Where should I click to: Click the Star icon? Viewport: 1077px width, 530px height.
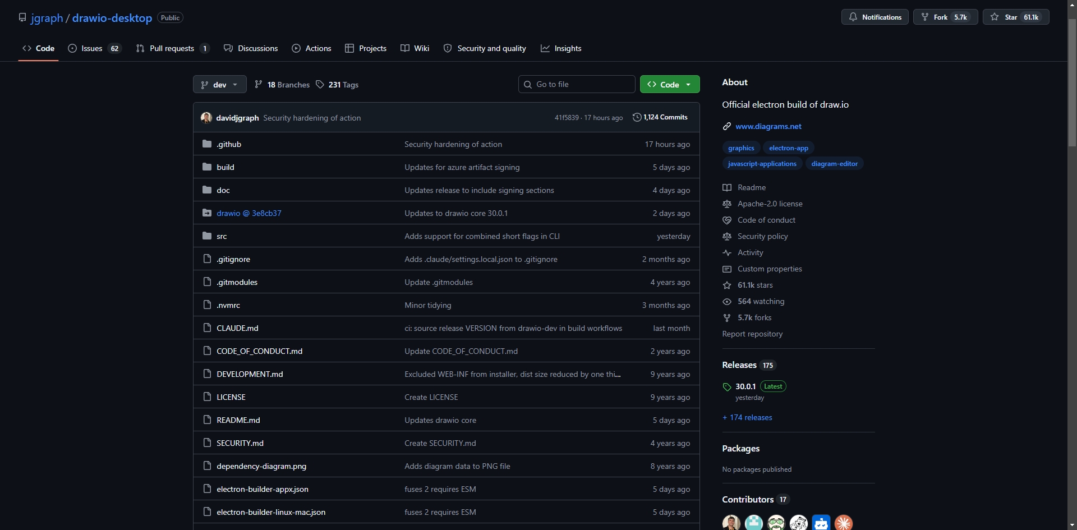click(995, 17)
